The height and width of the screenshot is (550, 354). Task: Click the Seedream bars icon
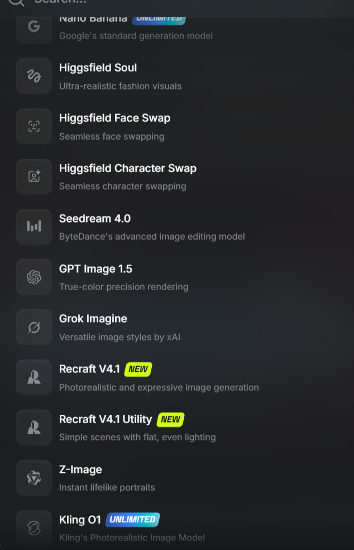click(34, 226)
